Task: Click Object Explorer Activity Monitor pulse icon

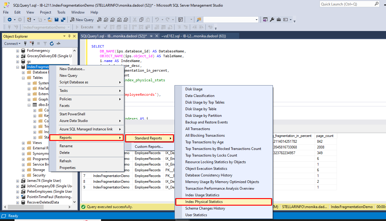Action: 58,43
